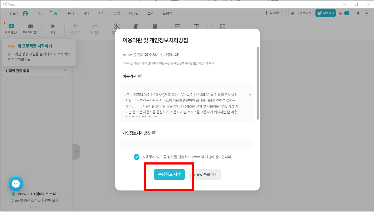374x212 pixels.
Task: Pop out the 선택된 클립 없음 panel icon
Action: coord(64,71)
